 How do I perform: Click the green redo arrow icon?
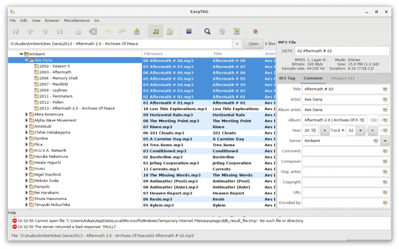(122, 31)
